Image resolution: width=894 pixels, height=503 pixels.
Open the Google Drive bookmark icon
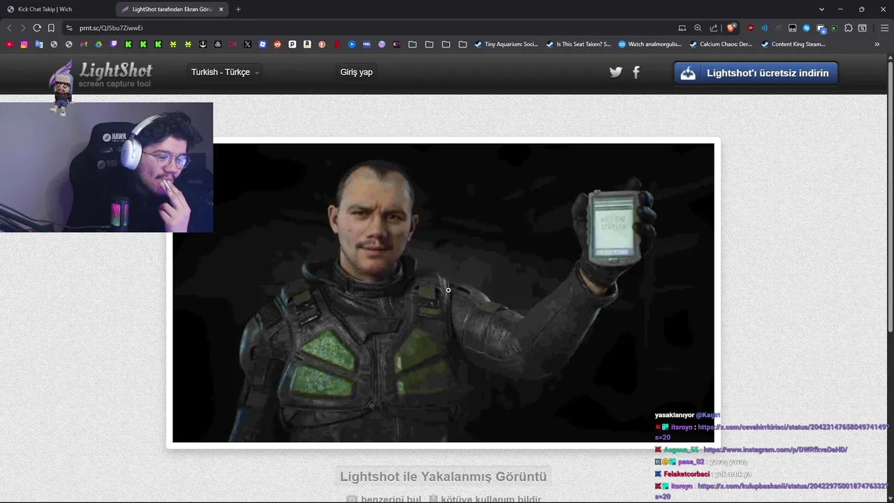(98, 44)
